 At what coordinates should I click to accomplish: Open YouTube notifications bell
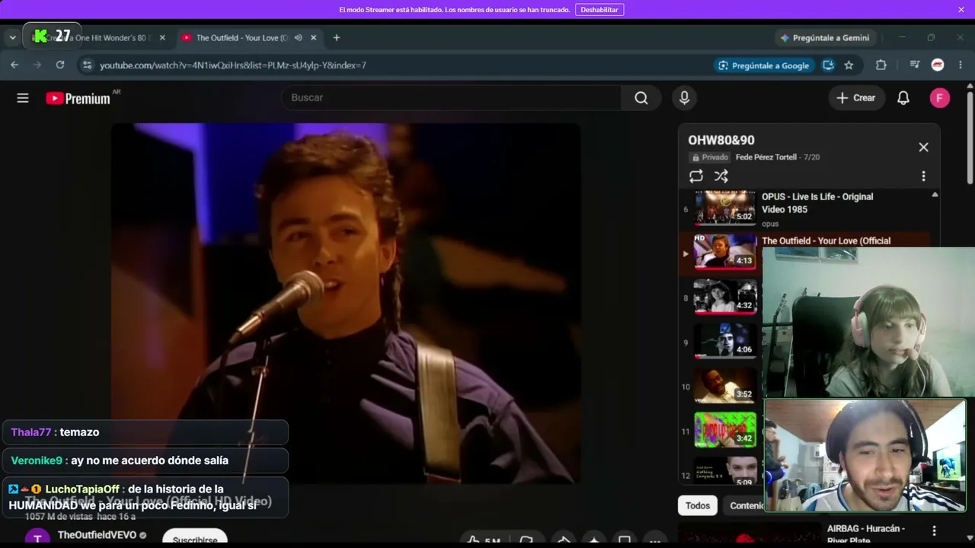[x=903, y=97]
